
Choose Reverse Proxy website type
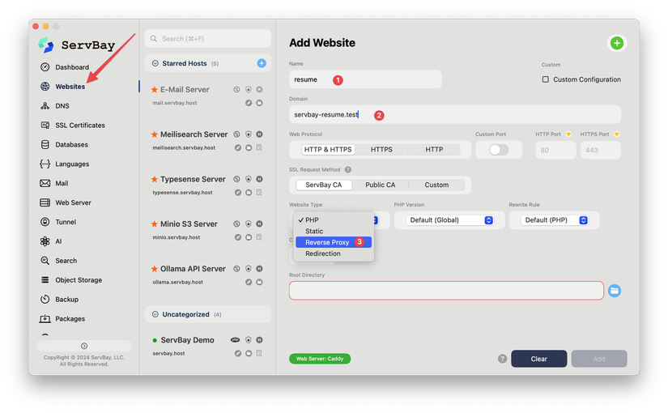(334, 242)
